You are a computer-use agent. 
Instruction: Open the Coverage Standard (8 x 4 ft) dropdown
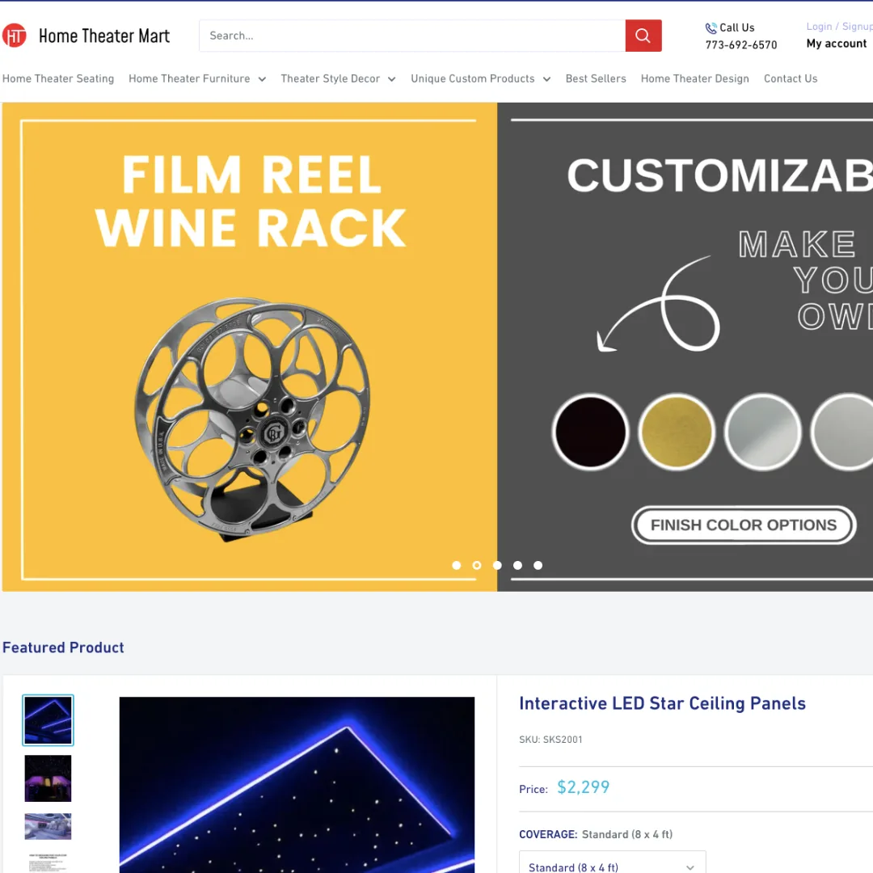[612, 865]
